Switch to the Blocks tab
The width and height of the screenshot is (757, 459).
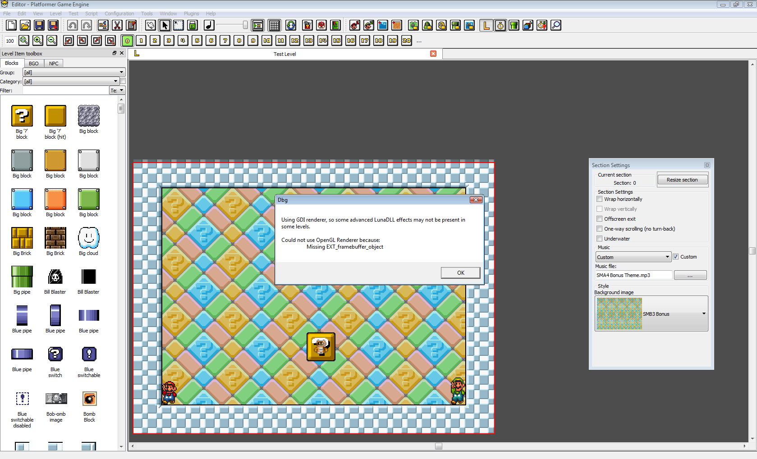(12, 63)
